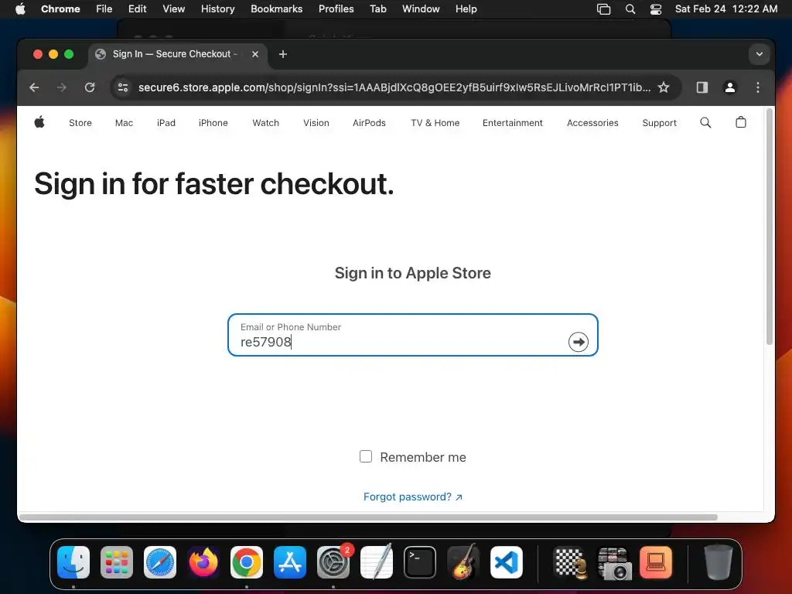Open iPhone in the Apple navigation
This screenshot has width=792, height=594.
click(213, 123)
